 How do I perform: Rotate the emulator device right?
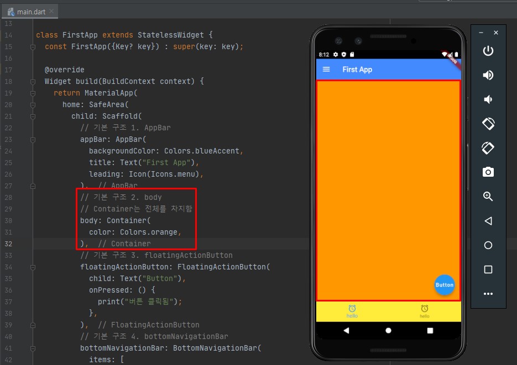pyautogui.click(x=488, y=148)
